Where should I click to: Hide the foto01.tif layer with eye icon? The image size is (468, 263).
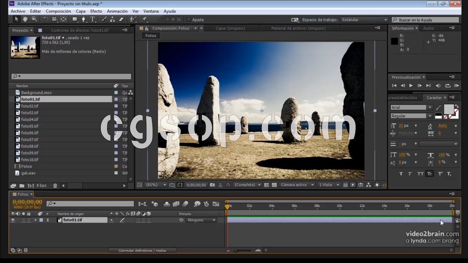13,220
